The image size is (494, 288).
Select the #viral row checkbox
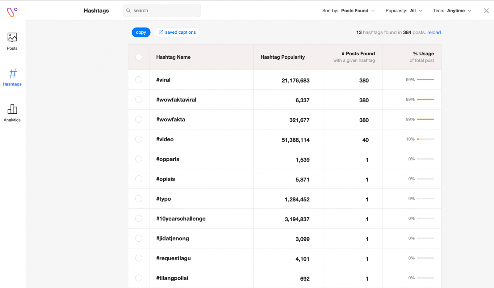point(139,80)
